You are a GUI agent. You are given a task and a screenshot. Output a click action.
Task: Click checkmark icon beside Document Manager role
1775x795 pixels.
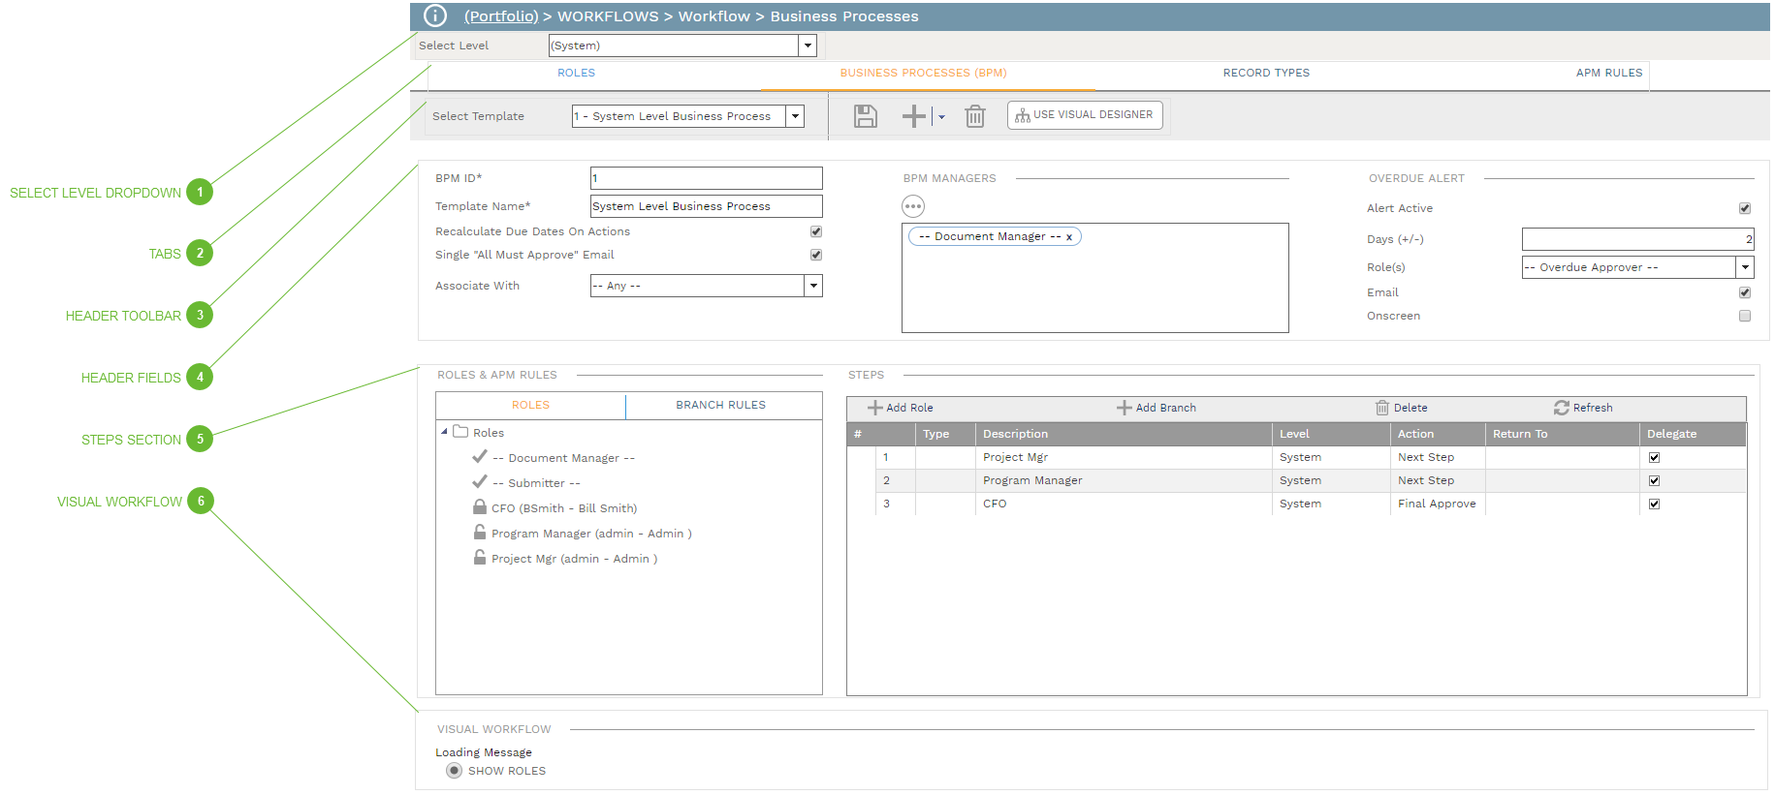480,456
